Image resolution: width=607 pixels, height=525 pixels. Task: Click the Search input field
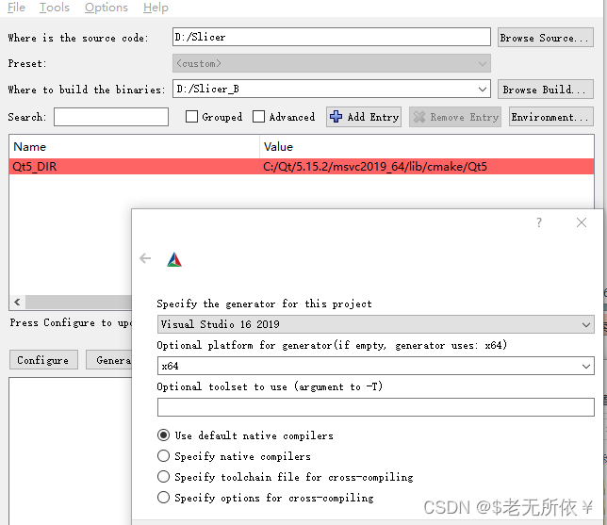pyautogui.click(x=111, y=117)
